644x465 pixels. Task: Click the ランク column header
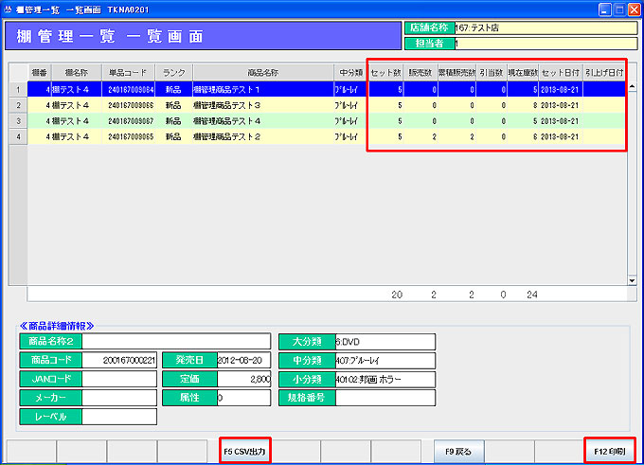tap(174, 72)
